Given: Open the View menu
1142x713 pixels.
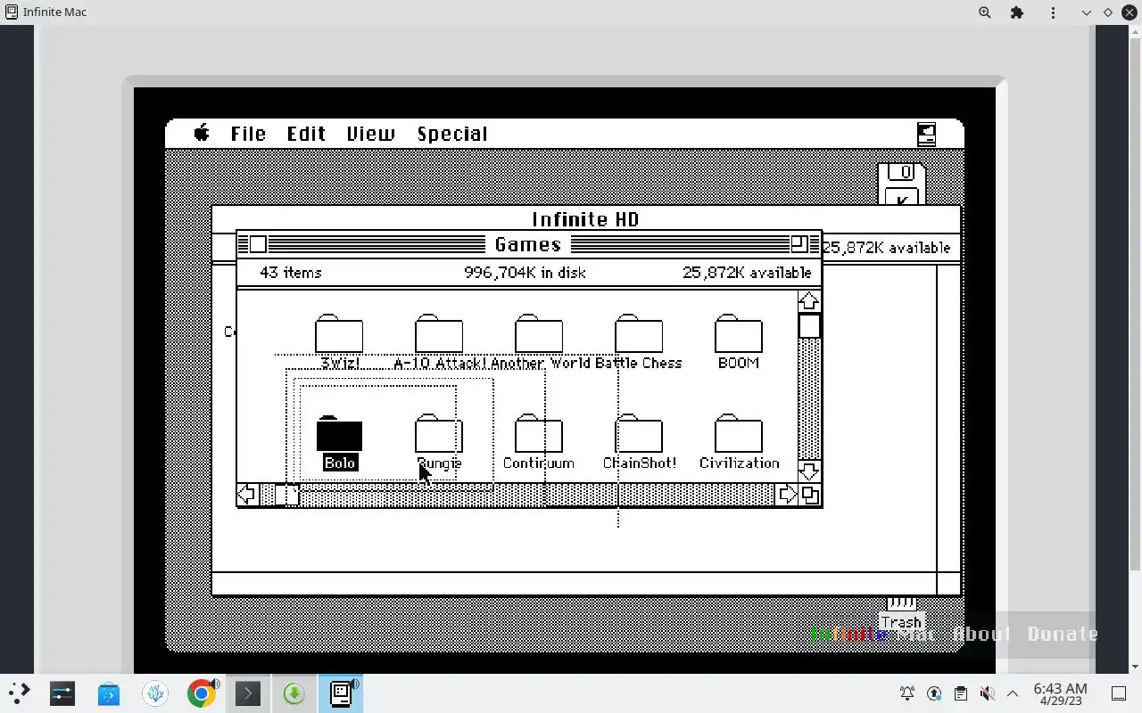Looking at the screenshot, I should pos(370,134).
